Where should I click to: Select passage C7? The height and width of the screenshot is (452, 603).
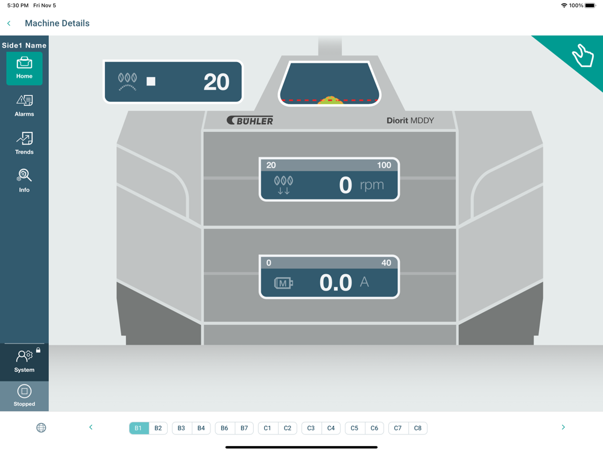coord(397,428)
